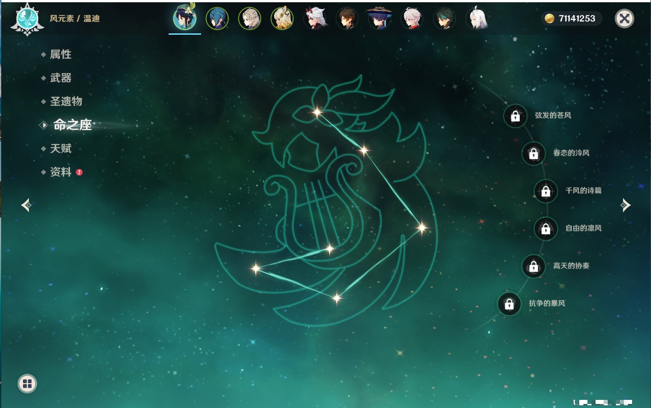Open the lock icon for 抗争的暴风
Image resolution: width=651 pixels, height=408 pixels.
point(509,304)
